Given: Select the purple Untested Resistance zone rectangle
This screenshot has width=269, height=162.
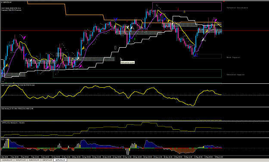Looking at the screenshot, I should tap(187, 6).
